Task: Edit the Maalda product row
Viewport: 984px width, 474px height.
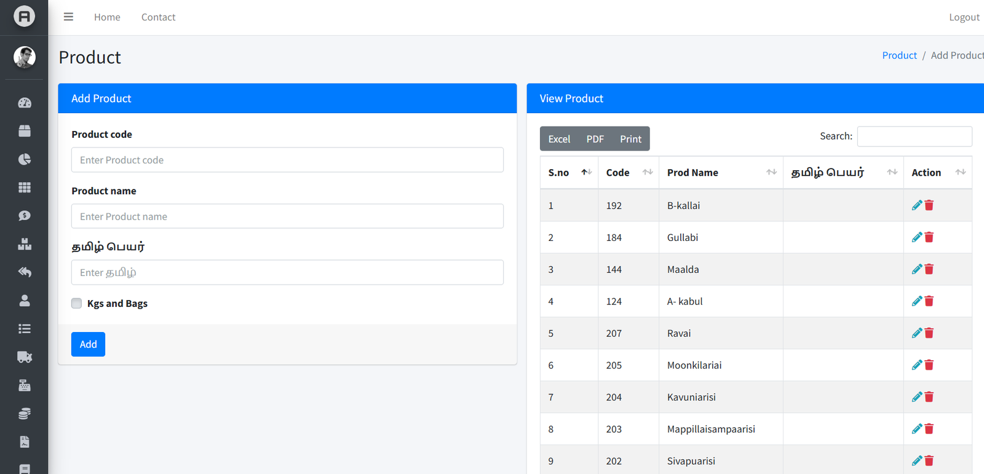Action: click(917, 269)
